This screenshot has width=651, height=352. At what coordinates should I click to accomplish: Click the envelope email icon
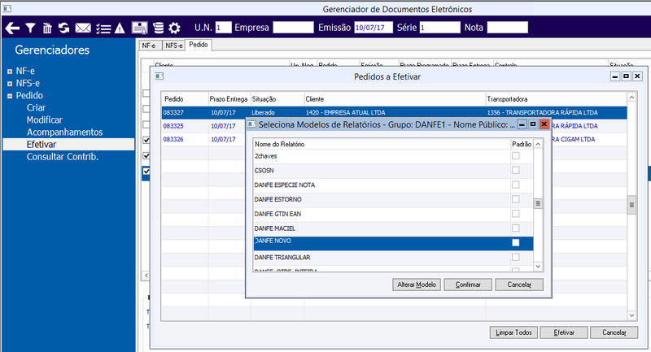pyautogui.click(x=83, y=28)
